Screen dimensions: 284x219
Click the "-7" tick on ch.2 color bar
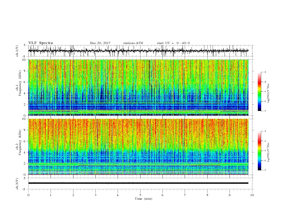pos(264,170)
